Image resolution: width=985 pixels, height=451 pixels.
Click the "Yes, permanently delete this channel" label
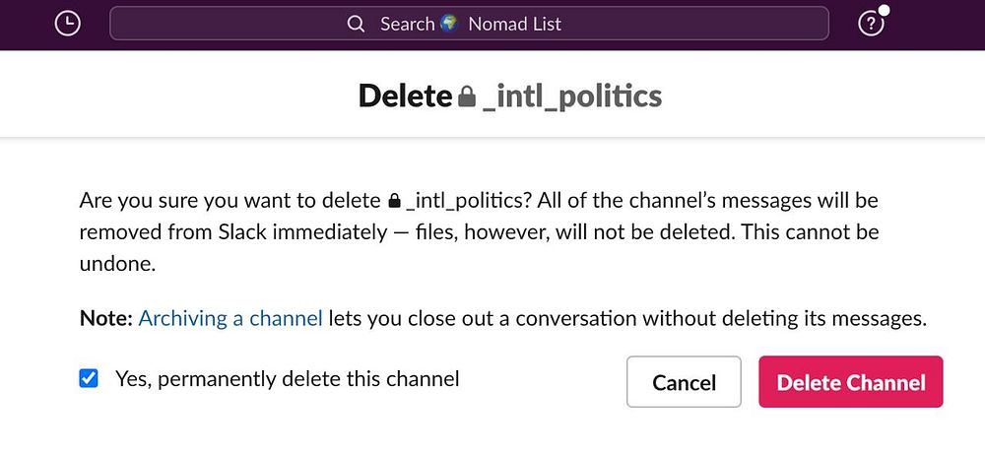click(287, 378)
